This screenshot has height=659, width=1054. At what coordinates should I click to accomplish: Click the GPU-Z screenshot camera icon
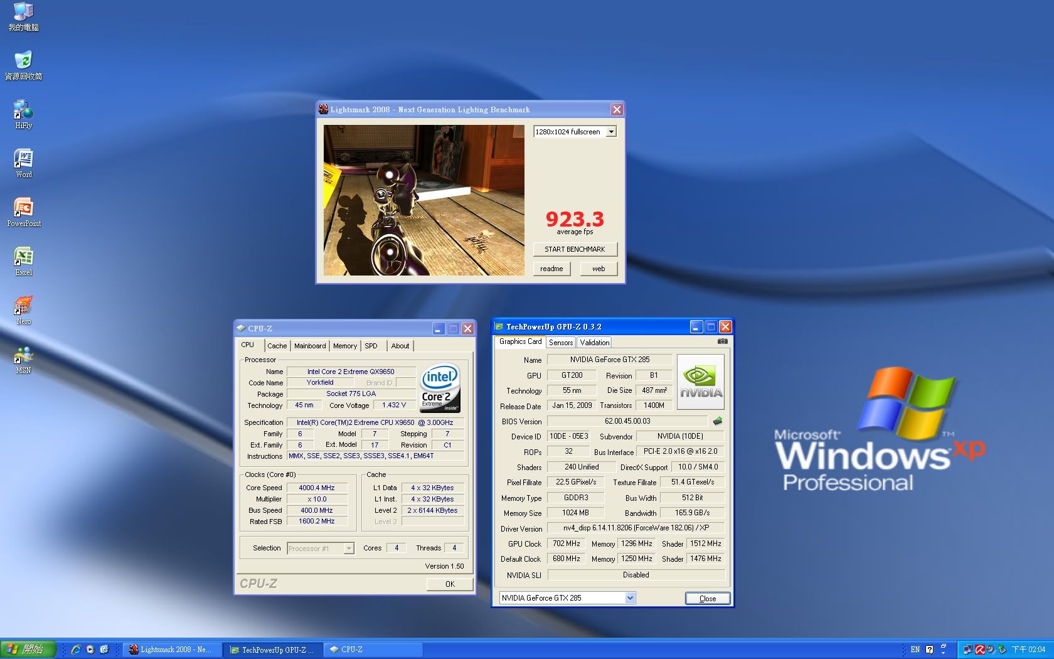pyautogui.click(x=723, y=341)
